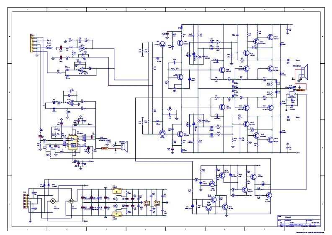The width and height of the screenshot is (332, 235).
Task: Select the left bridge rectifier diamond symbol
Action: pos(54,202)
